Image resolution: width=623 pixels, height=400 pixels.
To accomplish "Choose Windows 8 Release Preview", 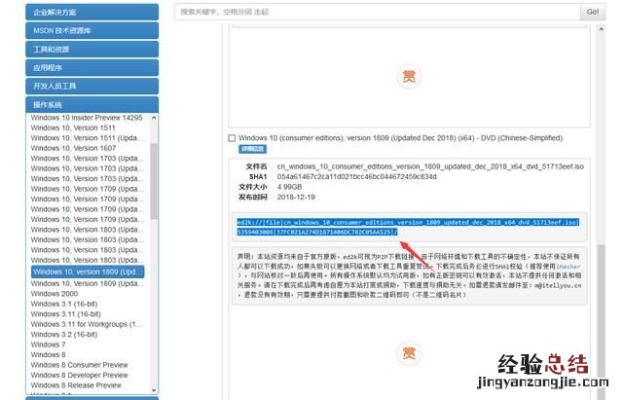I will pyautogui.click(x=76, y=385).
